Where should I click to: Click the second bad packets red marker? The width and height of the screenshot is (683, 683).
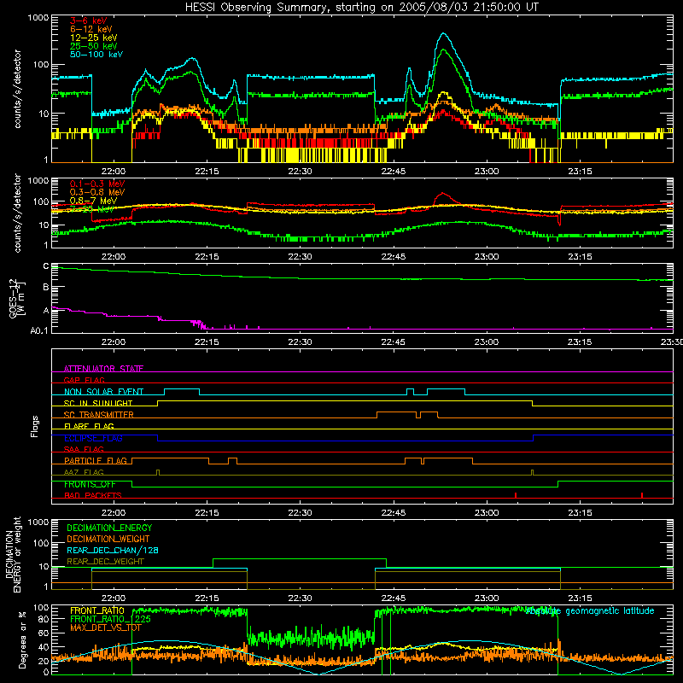coord(642,495)
